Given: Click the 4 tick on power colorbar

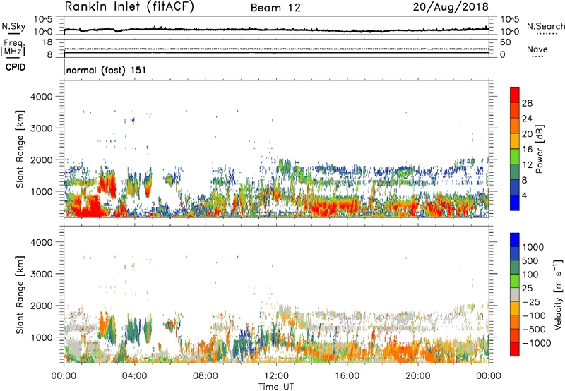Looking at the screenshot, I should click(525, 195).
